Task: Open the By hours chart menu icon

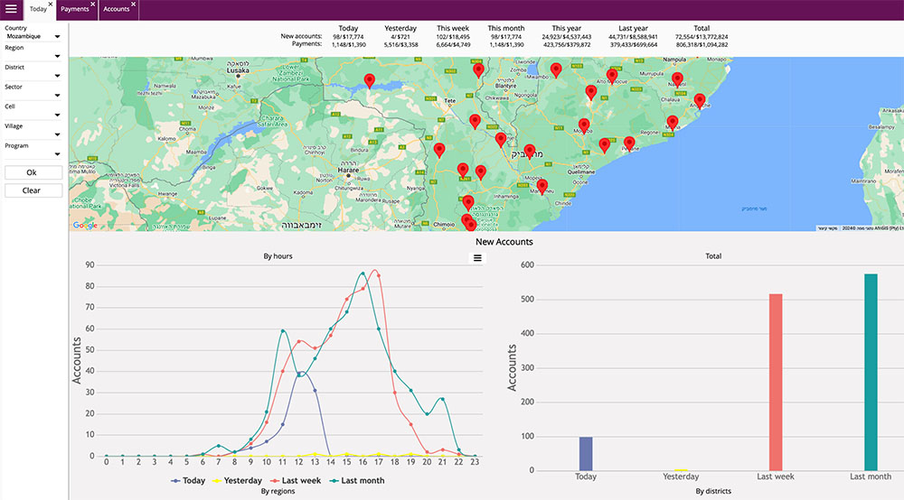Action: 477,258
